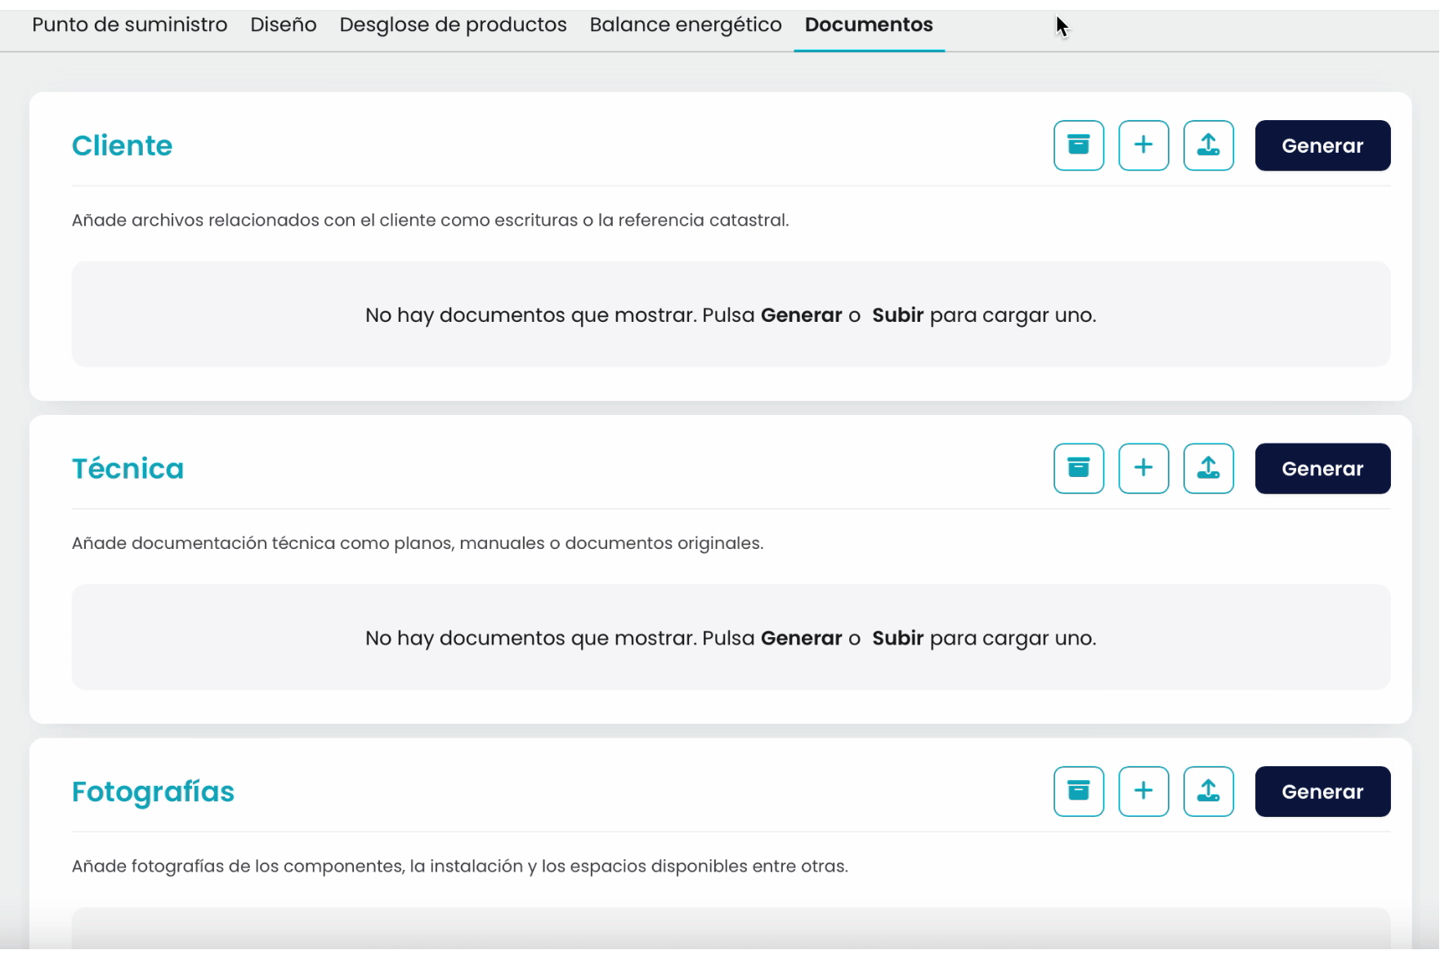
Task: Select the Documentos tab
Action: point(869,25)
